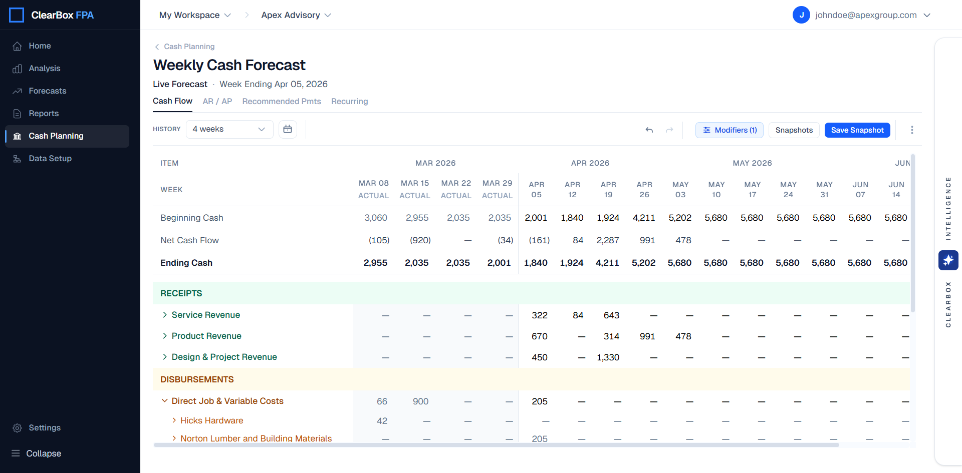962x473 pixels.
Task: Open the Home section from the sidebar
Action: coord(40,46)
